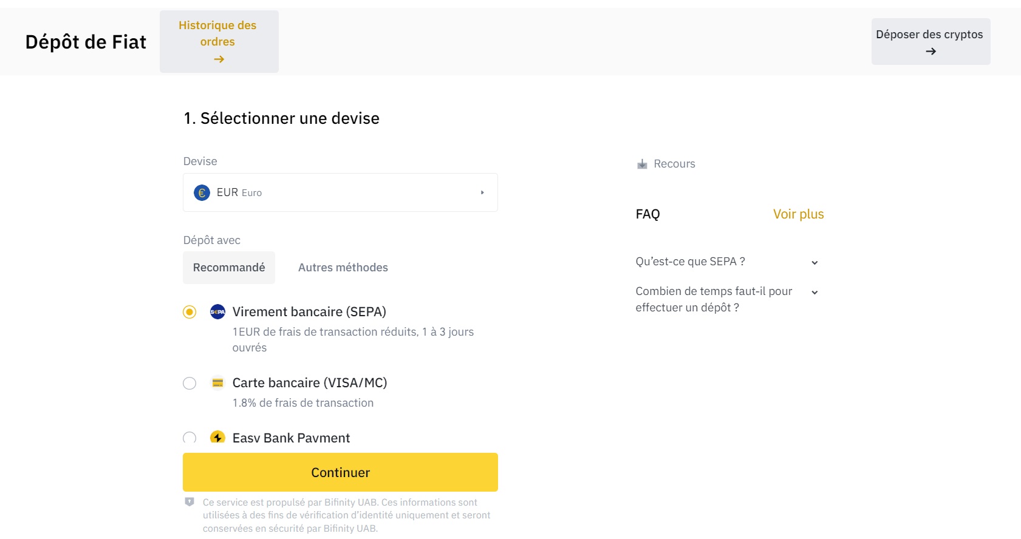Screen dimensions: 1021x539
Task: Click the arrow icon on Déposer des cryptos
Action: pyautogui.click(x=930, y=51)
